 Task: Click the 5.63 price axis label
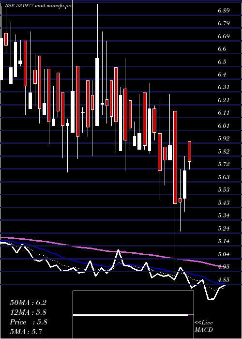pyautogui.click(x=224, y=177)
